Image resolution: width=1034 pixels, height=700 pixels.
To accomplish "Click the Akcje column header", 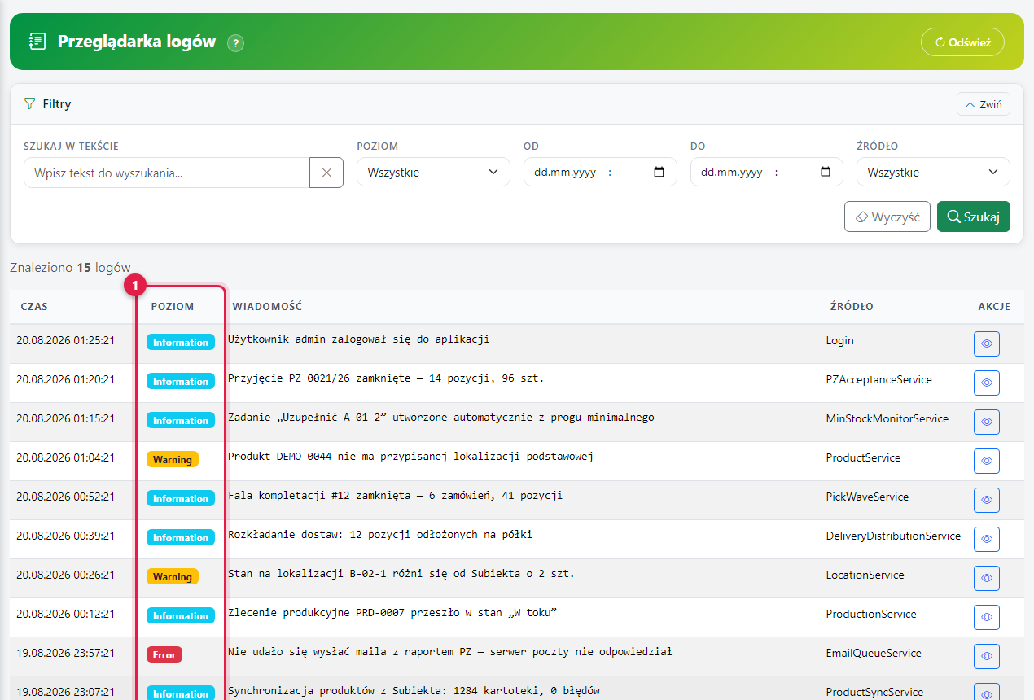I will (994, 307).
